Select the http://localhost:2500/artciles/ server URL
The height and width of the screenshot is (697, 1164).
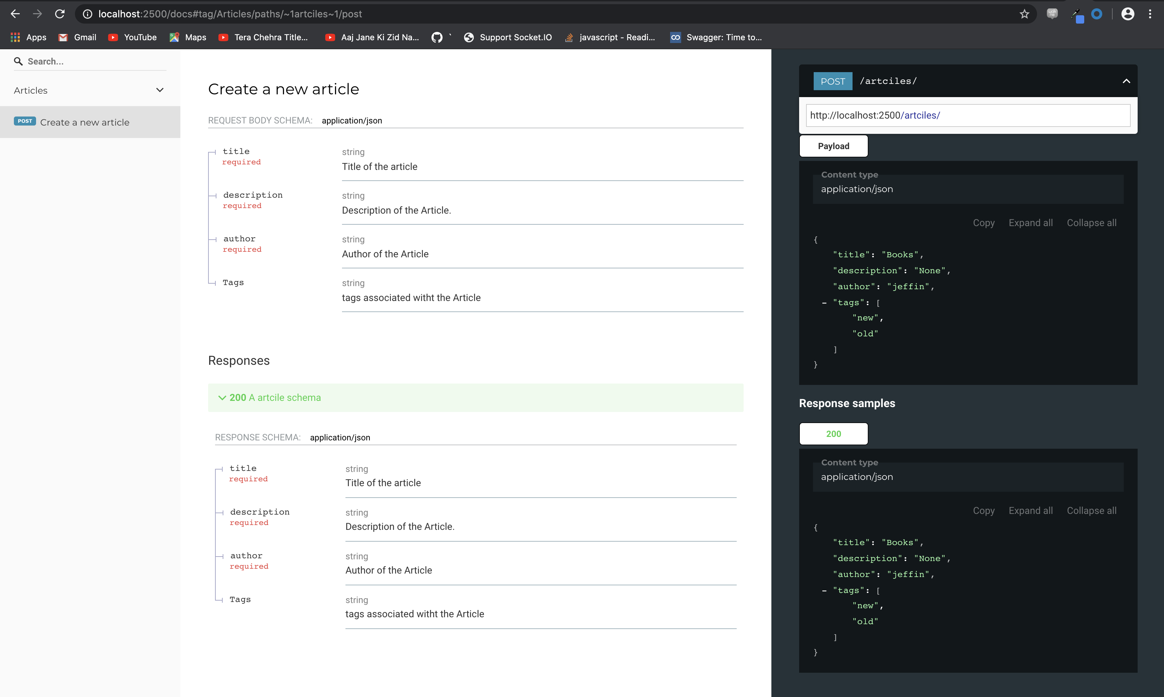968,115
